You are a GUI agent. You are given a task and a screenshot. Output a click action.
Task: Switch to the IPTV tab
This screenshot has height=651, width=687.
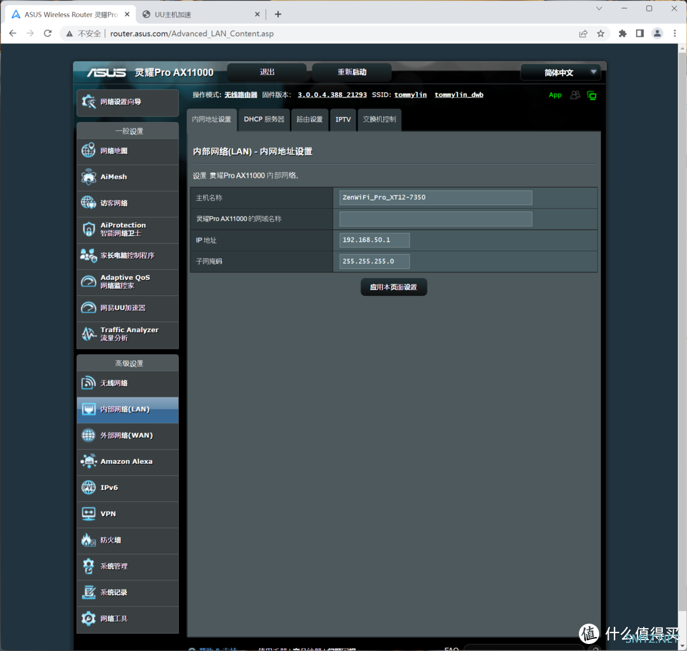343,120
